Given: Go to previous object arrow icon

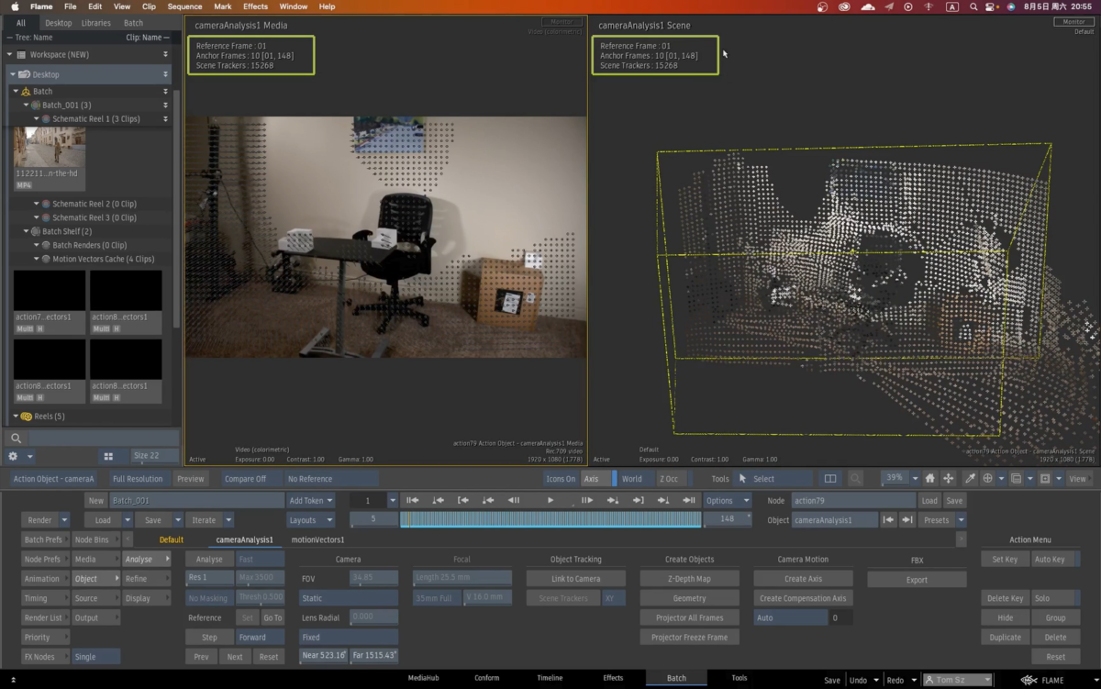Looking at the screenshot, I should click(888, 519).
